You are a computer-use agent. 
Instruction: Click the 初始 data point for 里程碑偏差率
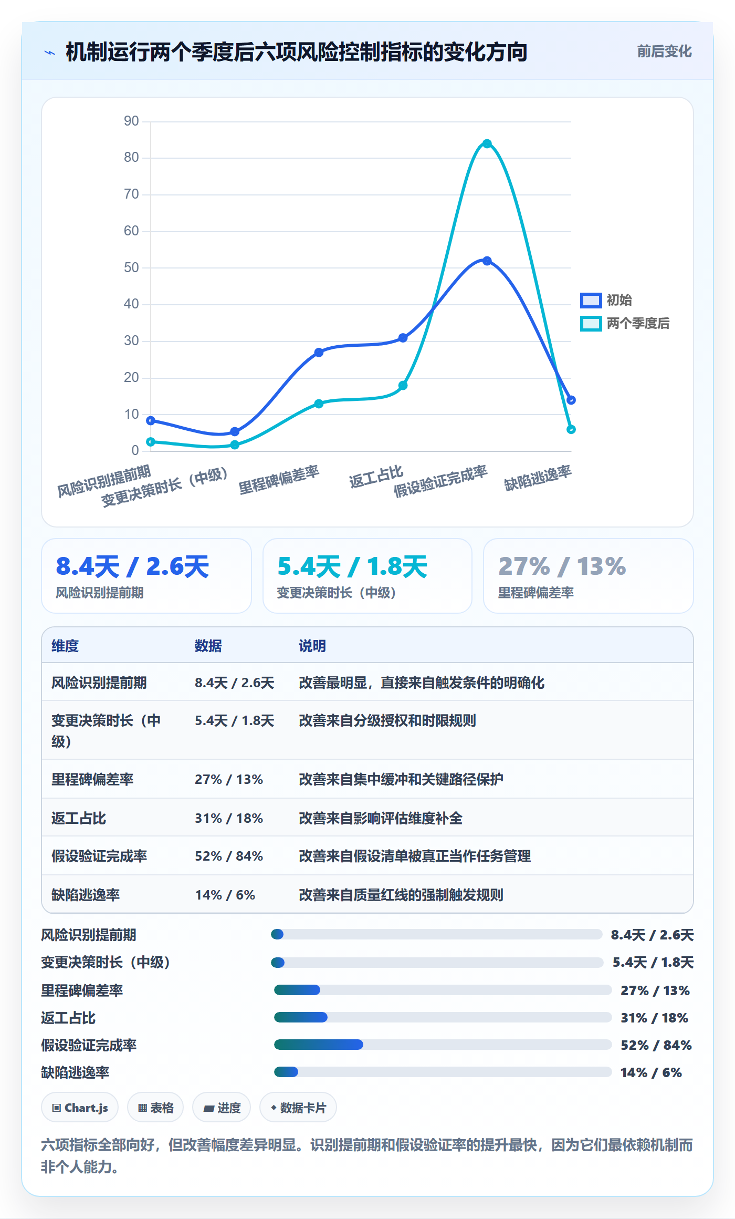(319, 352)
